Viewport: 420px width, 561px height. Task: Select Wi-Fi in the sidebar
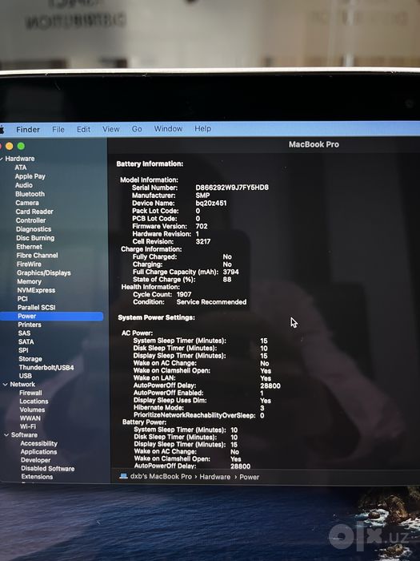click(28, 427)
